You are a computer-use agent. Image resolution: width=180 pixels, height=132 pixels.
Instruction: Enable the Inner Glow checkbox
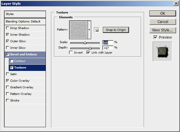pos(7,48)
